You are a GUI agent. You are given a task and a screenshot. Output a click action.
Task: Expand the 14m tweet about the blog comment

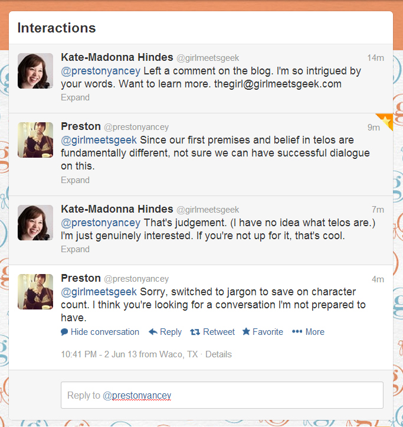tap(75, 97)
